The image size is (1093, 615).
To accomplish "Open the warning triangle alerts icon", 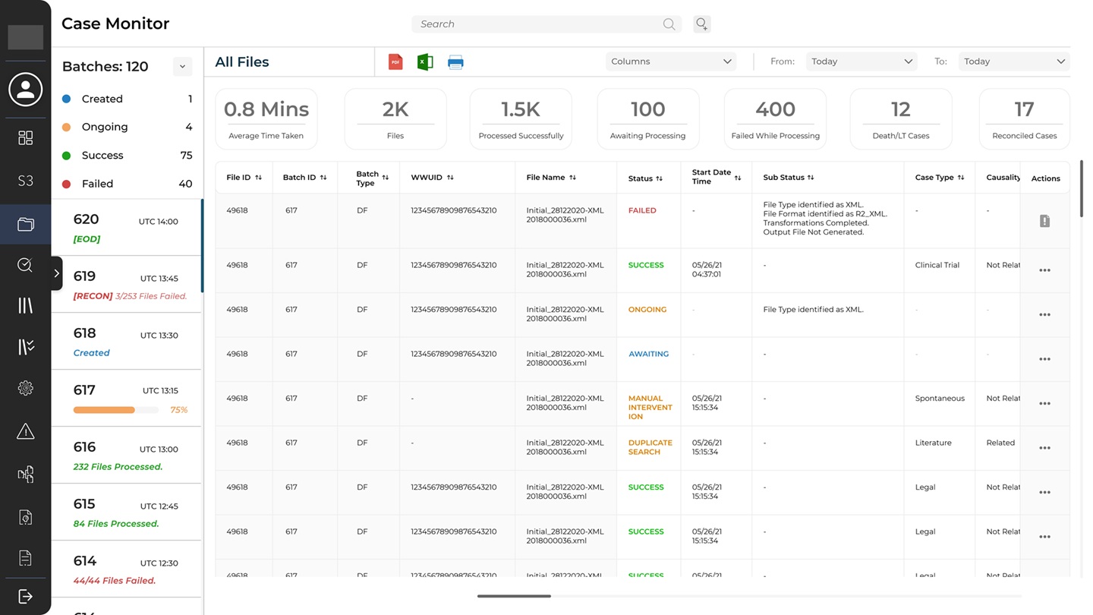I will pos(25,431).
